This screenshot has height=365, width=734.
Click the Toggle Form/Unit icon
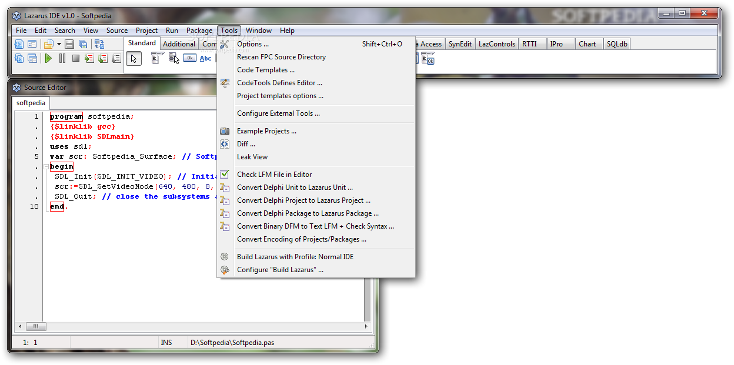pos(99,44)
